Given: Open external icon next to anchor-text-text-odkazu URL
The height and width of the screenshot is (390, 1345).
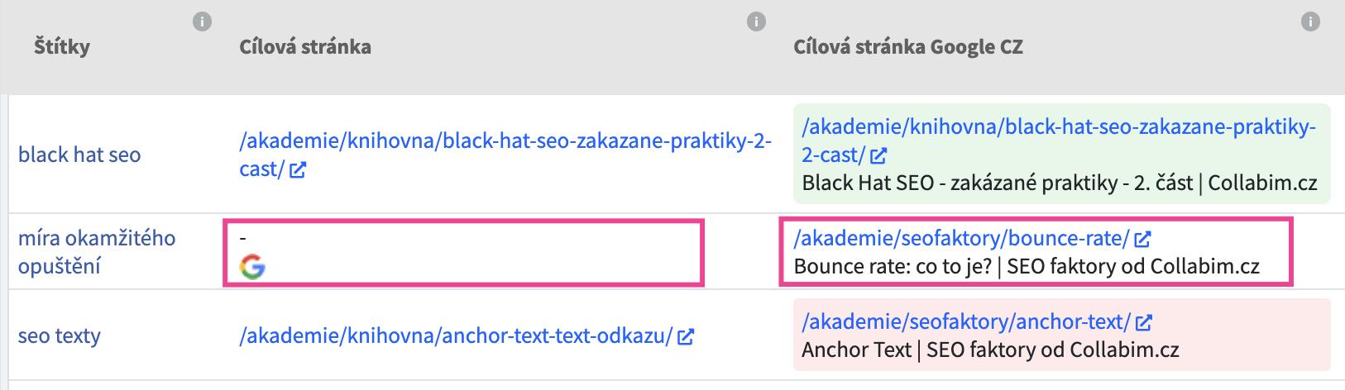Looking at the screenshot, I should click(686, 337).
